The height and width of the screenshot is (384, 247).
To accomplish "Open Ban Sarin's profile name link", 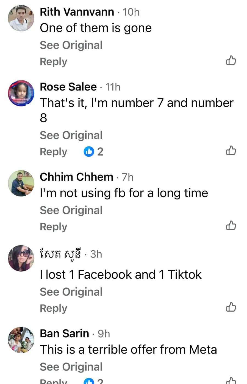I will [64, 334].
